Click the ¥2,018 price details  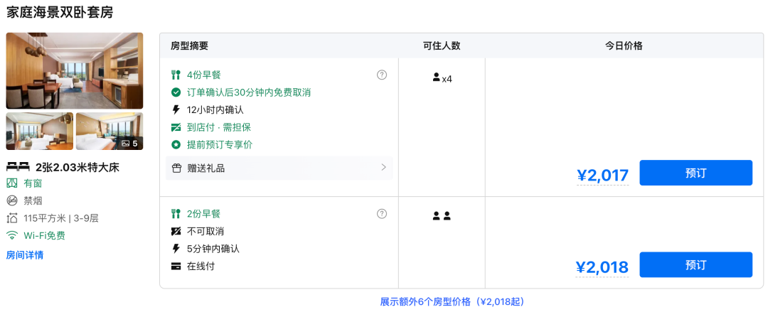pyautogui.click(x=602, y=267)
